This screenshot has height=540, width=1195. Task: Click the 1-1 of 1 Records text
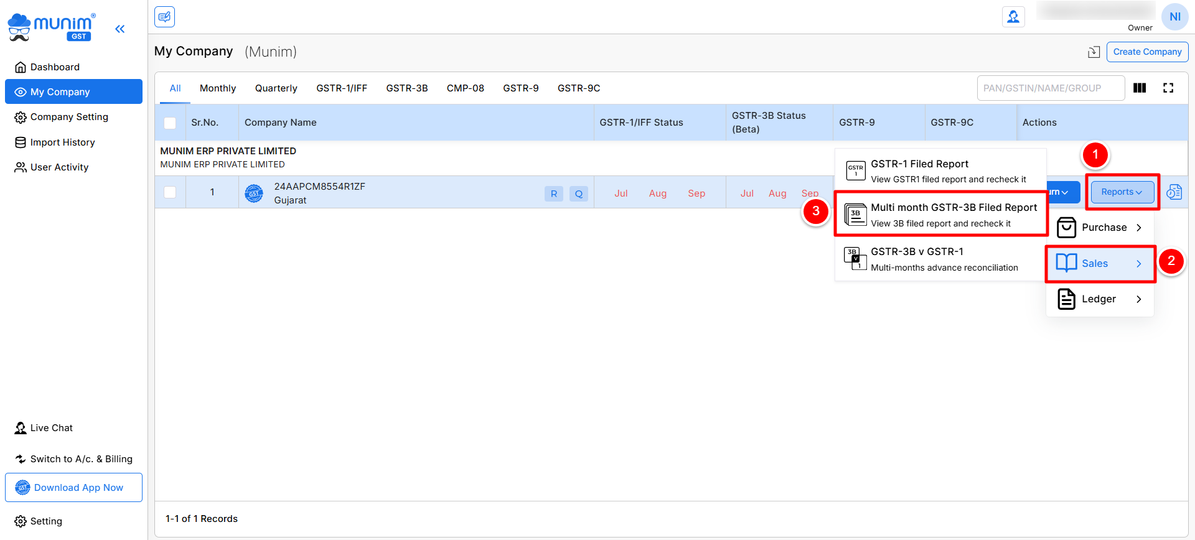pos(202,519)
